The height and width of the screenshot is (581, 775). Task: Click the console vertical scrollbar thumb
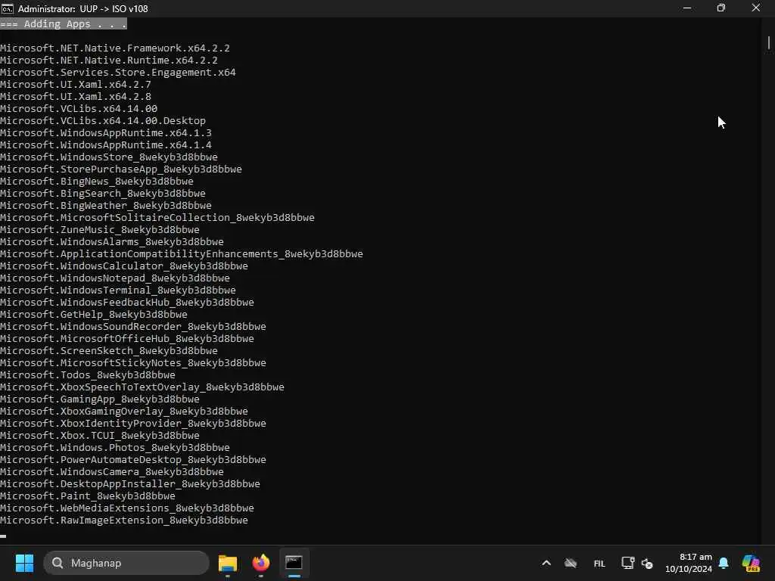click(x=769, y=43)
